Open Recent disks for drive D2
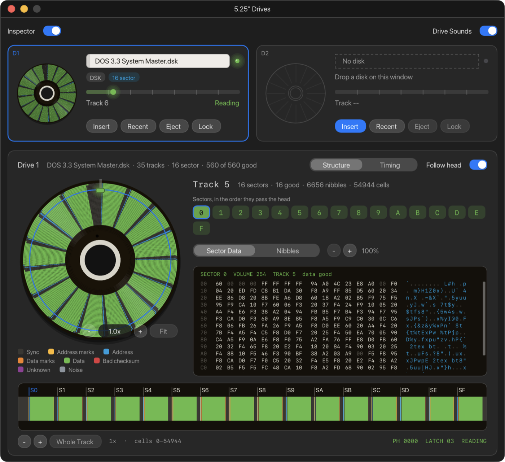This screenshot has height=462, width=505. pyautogui.click(x=386, y=126)
